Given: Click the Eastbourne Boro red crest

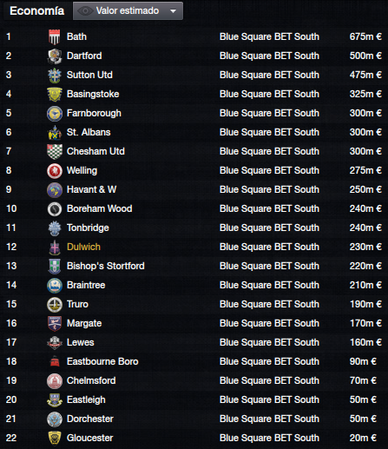Looking at the screenshot, I should click(55, 362).
